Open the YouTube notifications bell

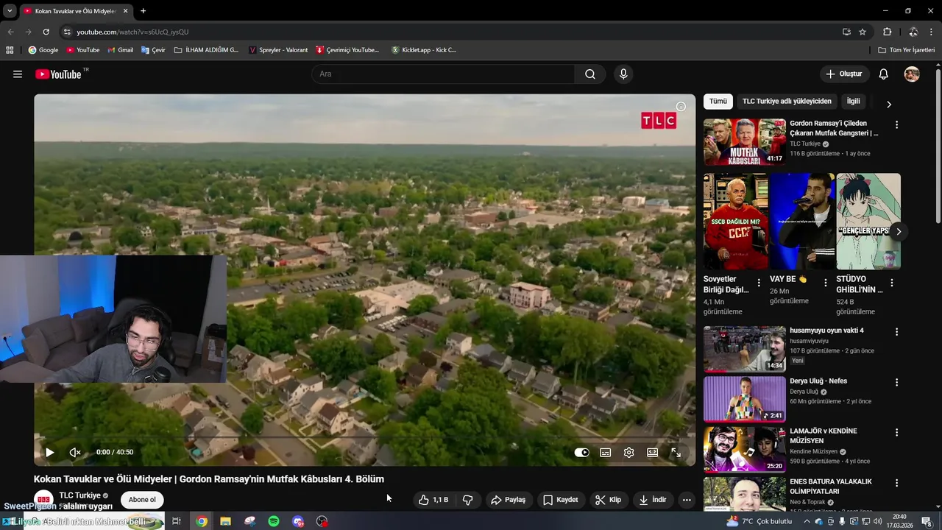[884, 74]
